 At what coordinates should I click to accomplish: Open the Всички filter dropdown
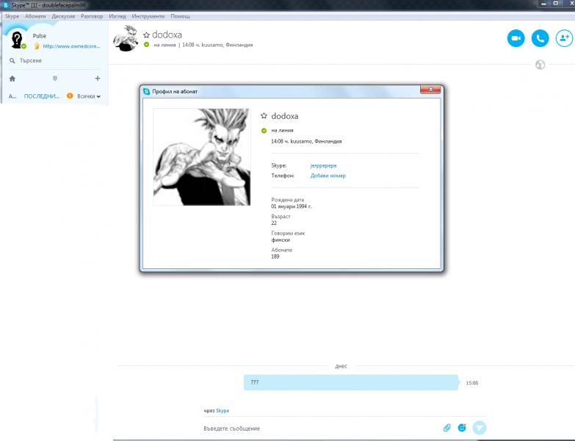coord(89,96)
